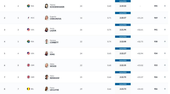This screenshot has width=170, height=94.
Task: Click Great Britain flag beside Wood
Action: pyautogui.click(x=29, y=65)
